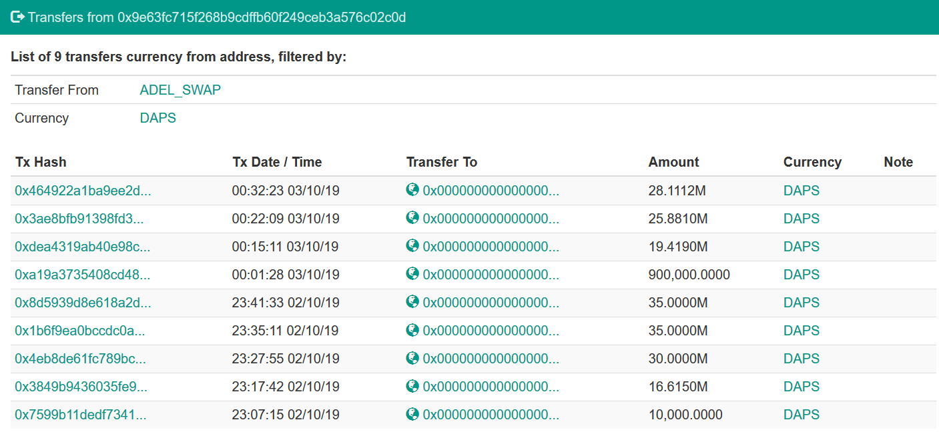
Task: Click the Transfer To column header
Action: (x=442, y=162)
